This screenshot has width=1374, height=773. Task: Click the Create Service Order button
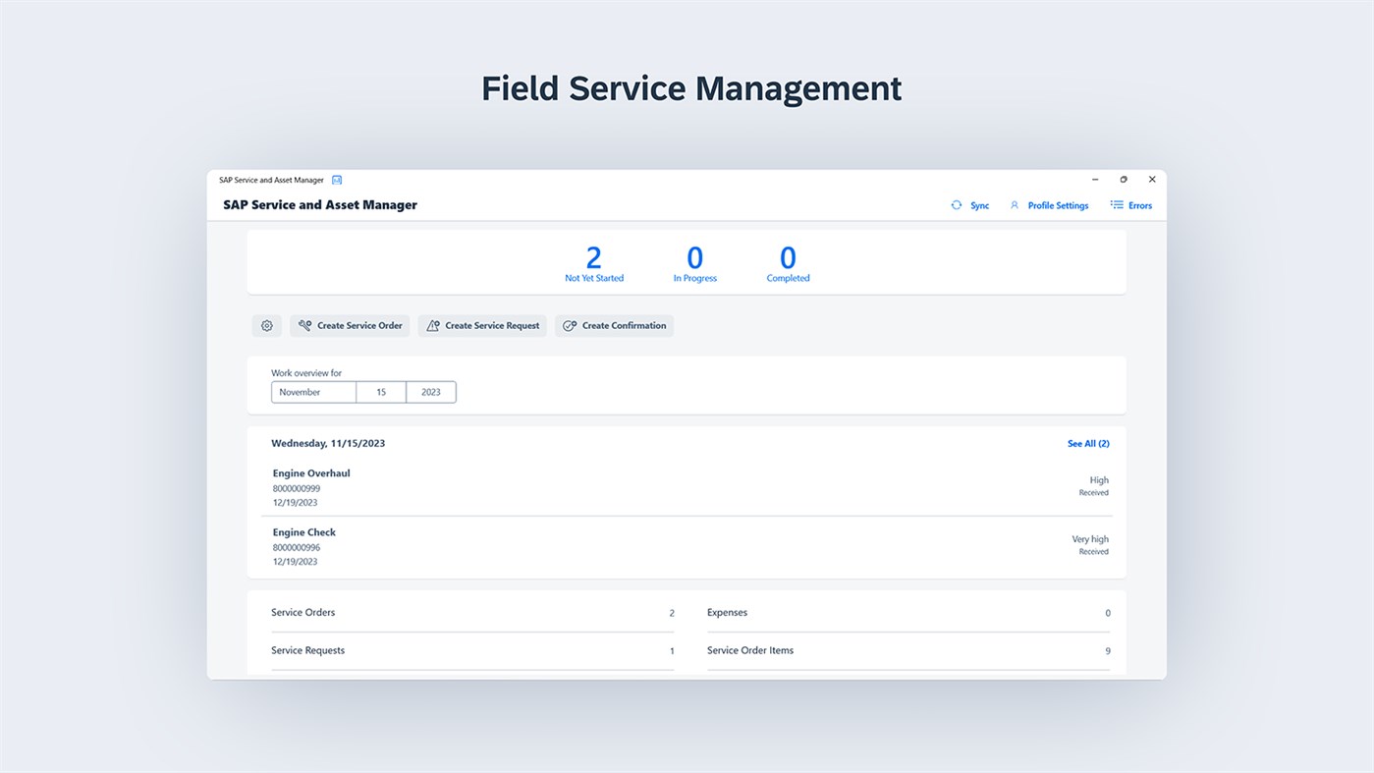point(350,325)
